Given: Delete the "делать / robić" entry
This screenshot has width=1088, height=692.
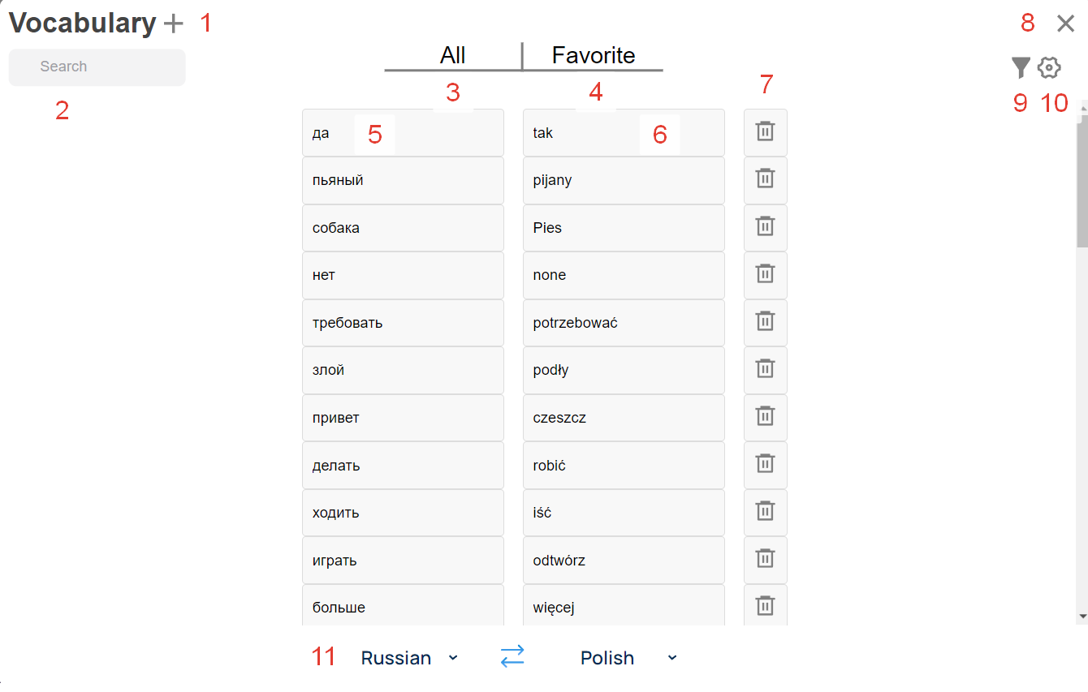Looking at the screenshot, I should click(765, 464).
